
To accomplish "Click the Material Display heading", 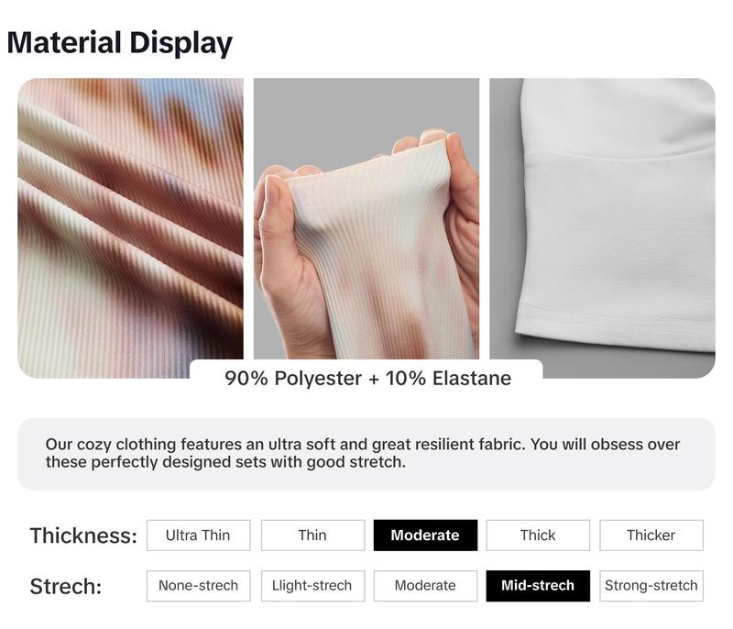I will point(120,43).
